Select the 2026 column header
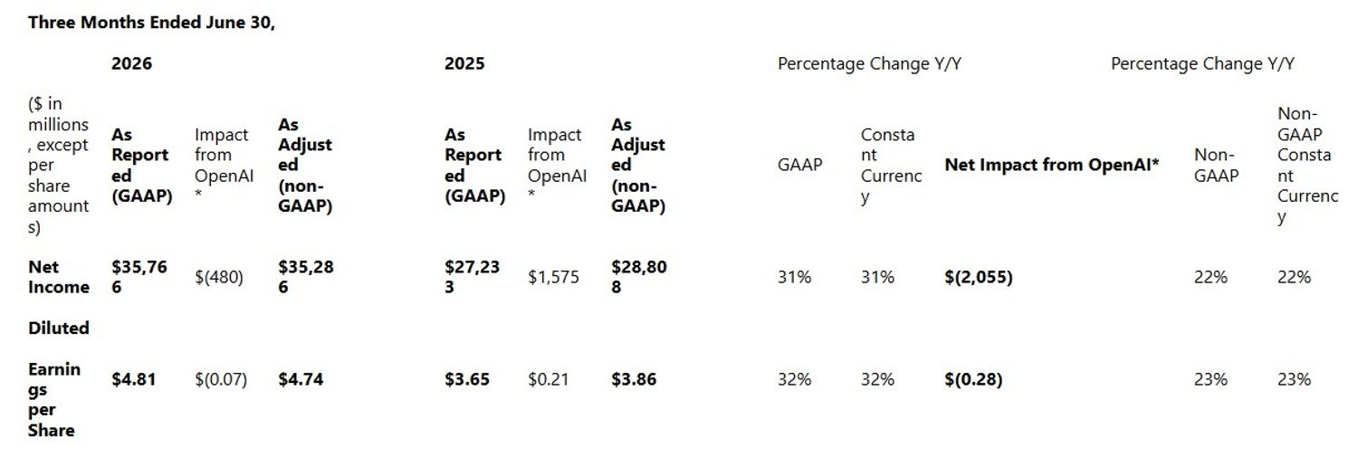 [131, 63]
